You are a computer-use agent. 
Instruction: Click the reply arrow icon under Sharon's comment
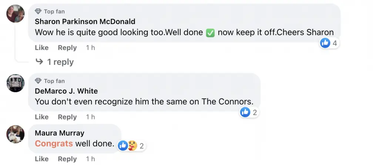[x=39, y=62]
